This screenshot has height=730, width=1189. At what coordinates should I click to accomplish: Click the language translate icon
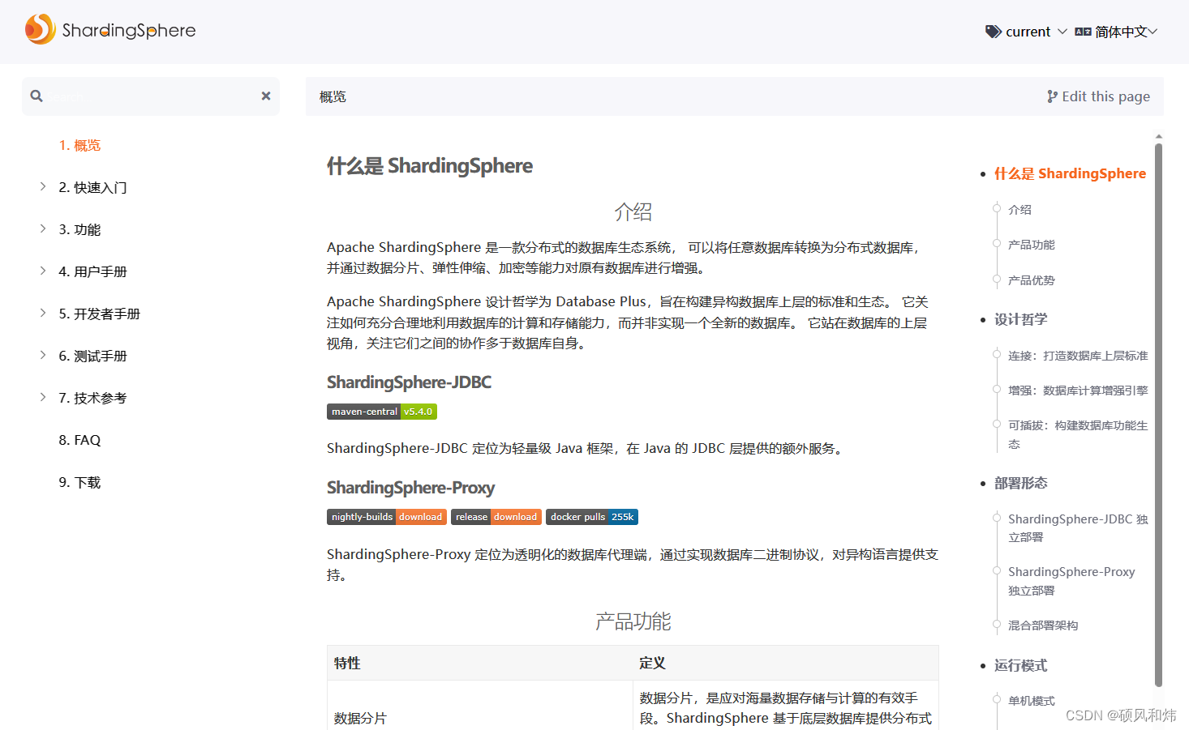[1083, 32]
